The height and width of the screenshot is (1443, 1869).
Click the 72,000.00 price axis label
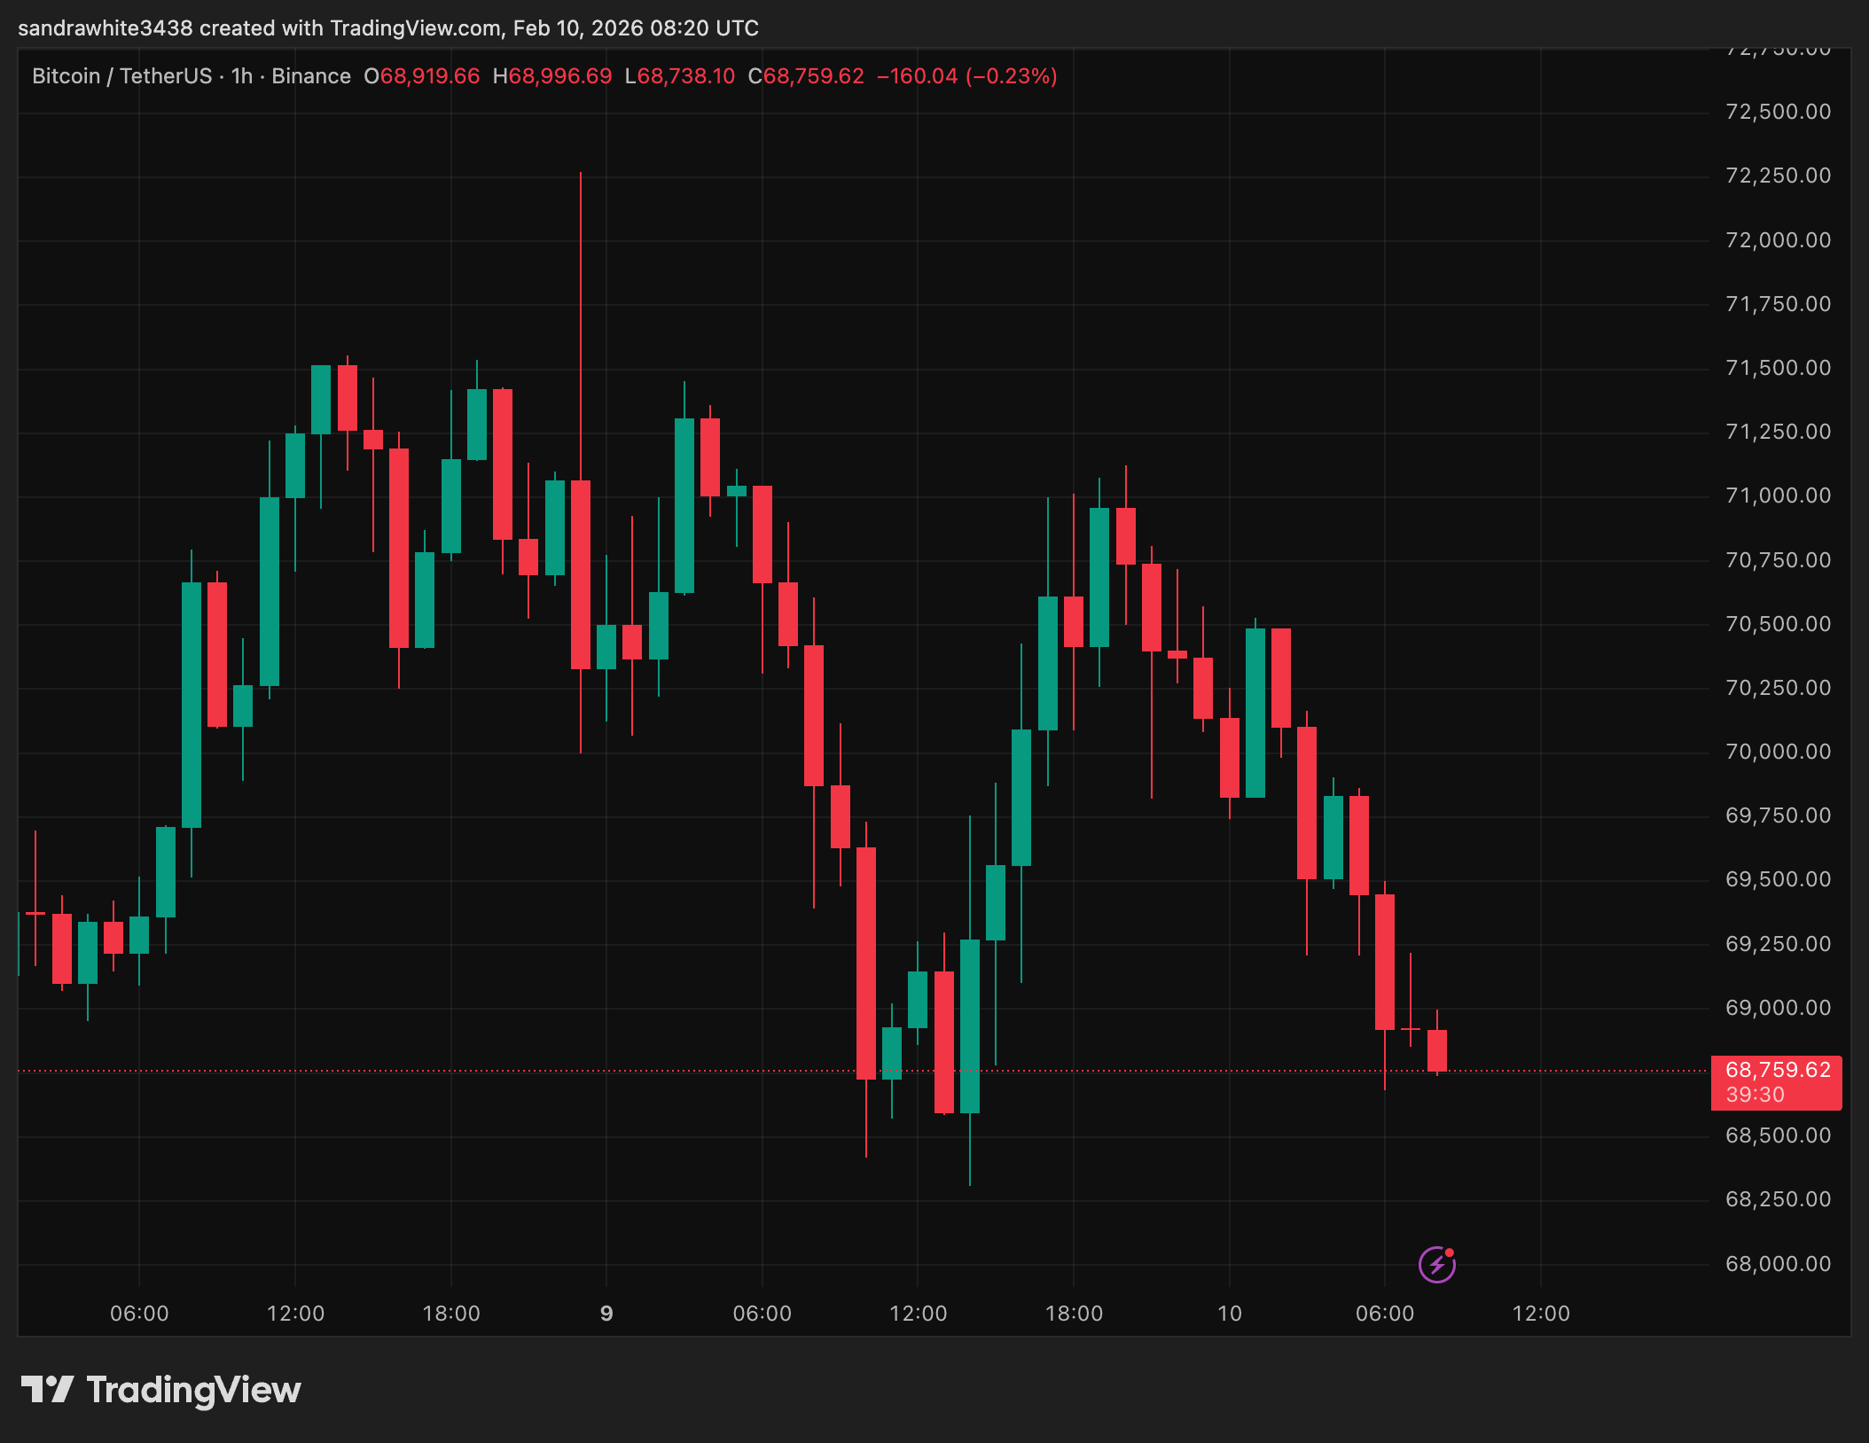point(1778,240)
